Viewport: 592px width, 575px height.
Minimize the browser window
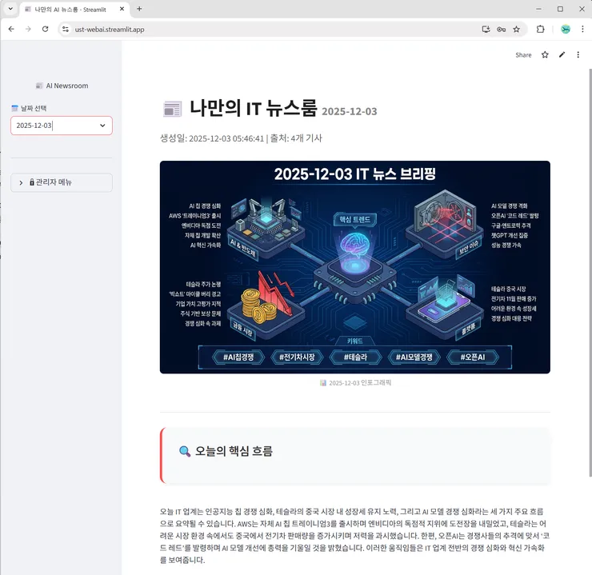[x=538, y=9]
